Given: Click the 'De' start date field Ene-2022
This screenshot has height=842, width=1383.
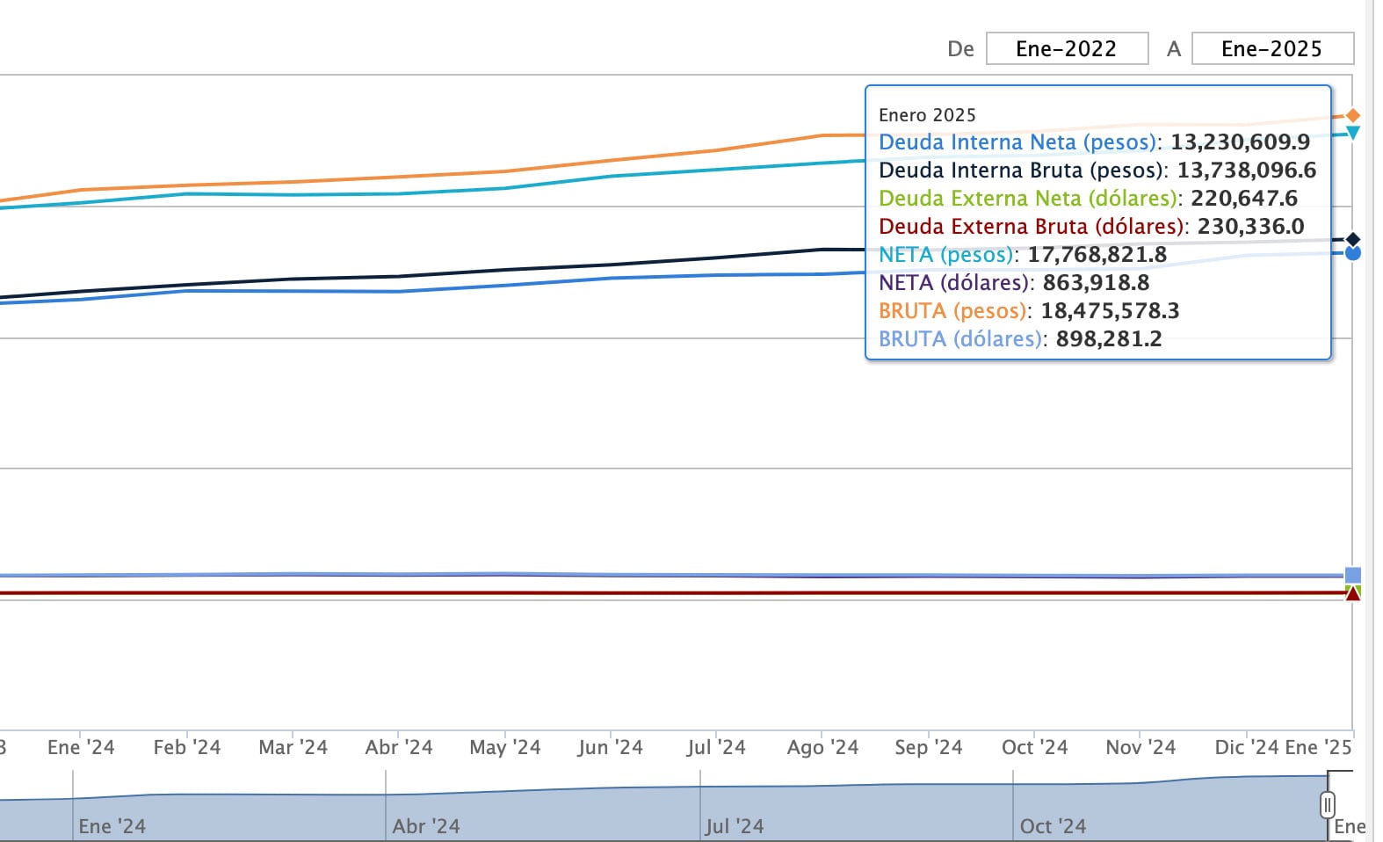Looking at the screenshot, I should [1067, 48].
